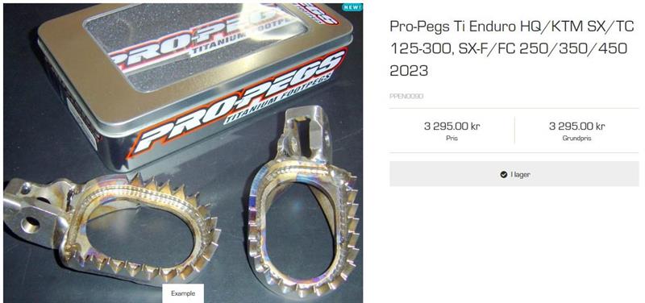Image resolution: width=645 pixels, height=303 pixels.
Task: Click the NEW! badge on product image
Action: [x=352, y=7]
